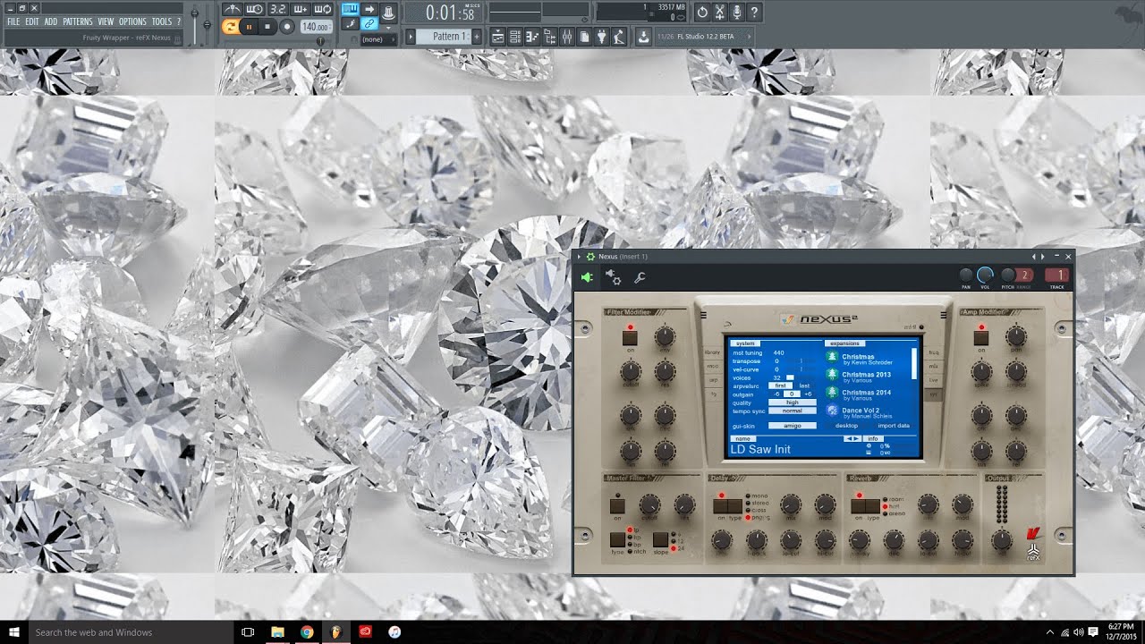Open the FILE menu in FL Studio
The width and height of the screenshot is (1145, 644).
(13, 21)
